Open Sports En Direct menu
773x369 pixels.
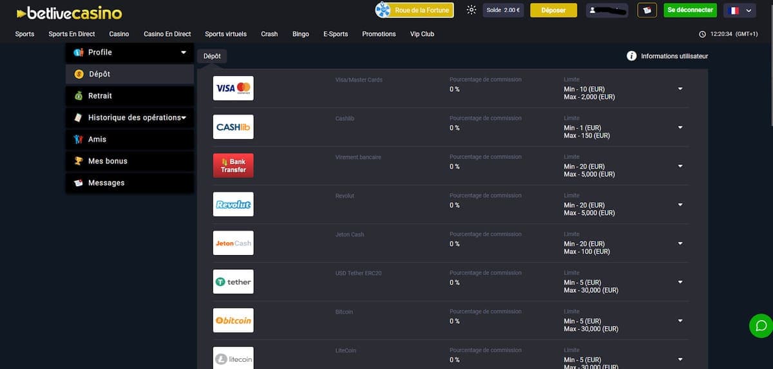click(x=72, y=34)
